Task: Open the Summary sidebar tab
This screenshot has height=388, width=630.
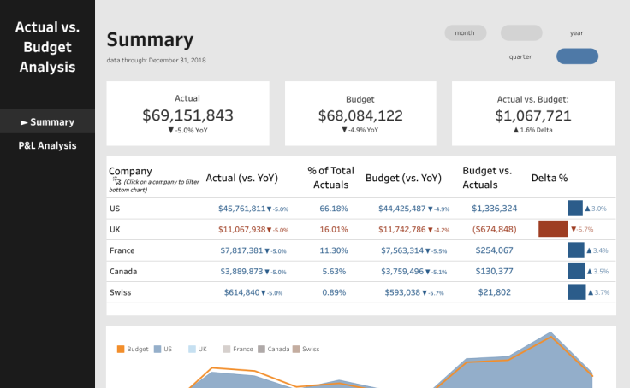Action: coord(47,122)
